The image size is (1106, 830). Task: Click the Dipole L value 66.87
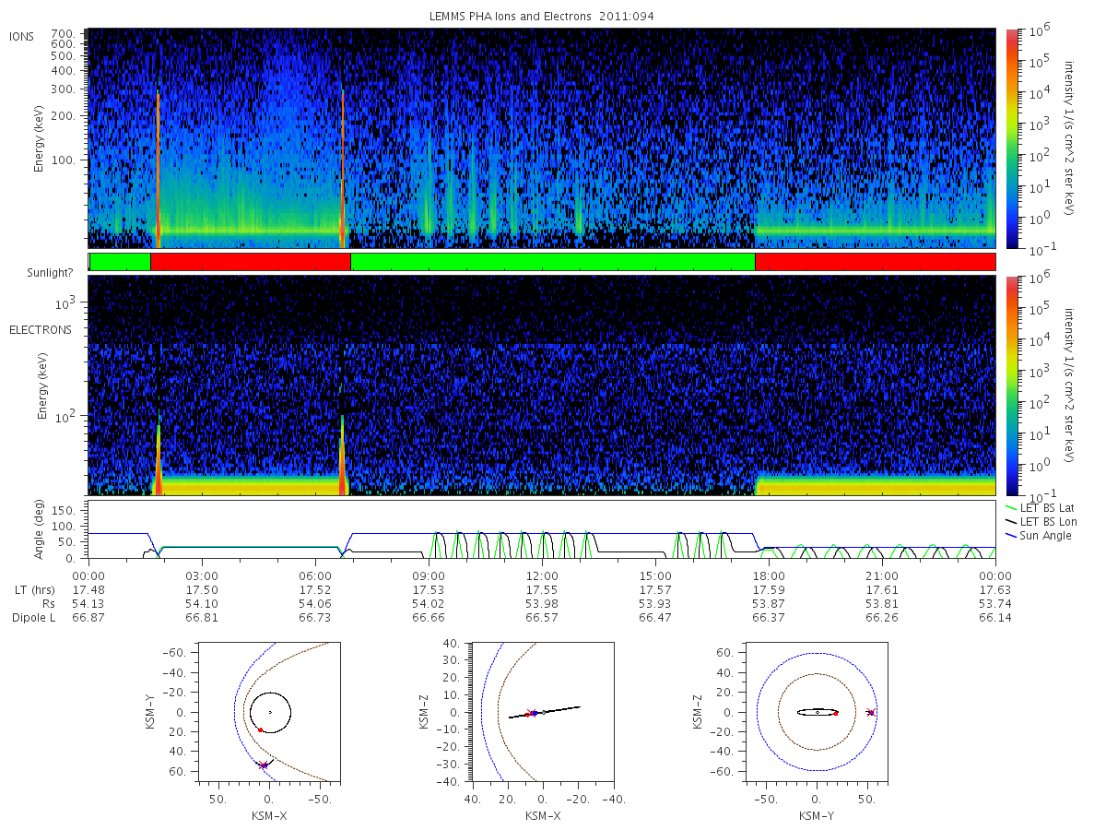click(x=89, y=618)
